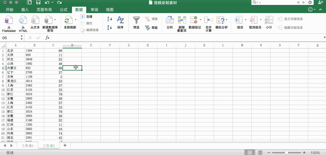Open the View (视图) tab
Screen dimensions: 326x155
[110, 10]
